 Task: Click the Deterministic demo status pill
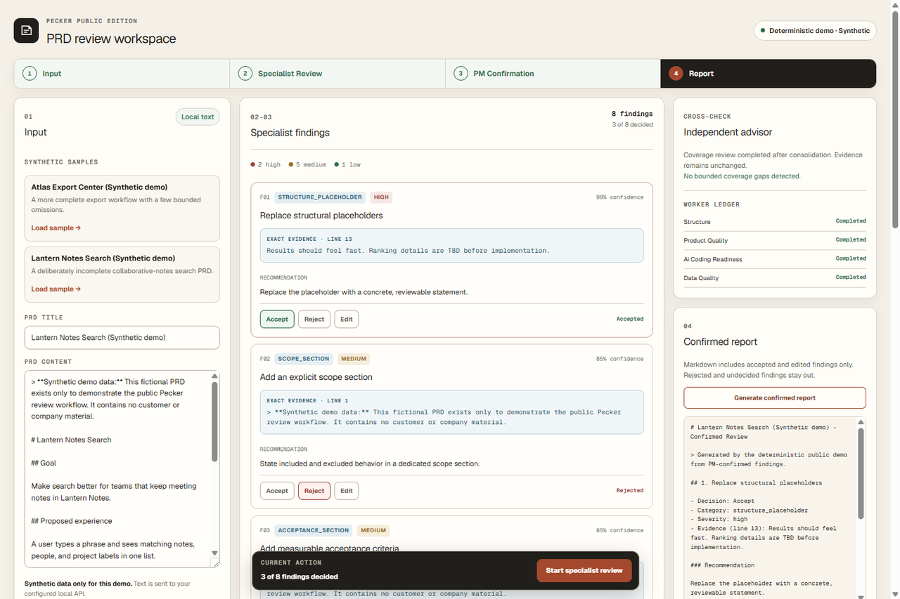(815, 30)
